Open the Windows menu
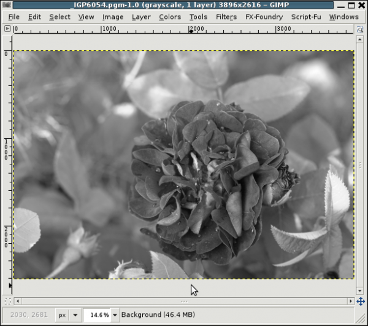 [x=343, y=17]
